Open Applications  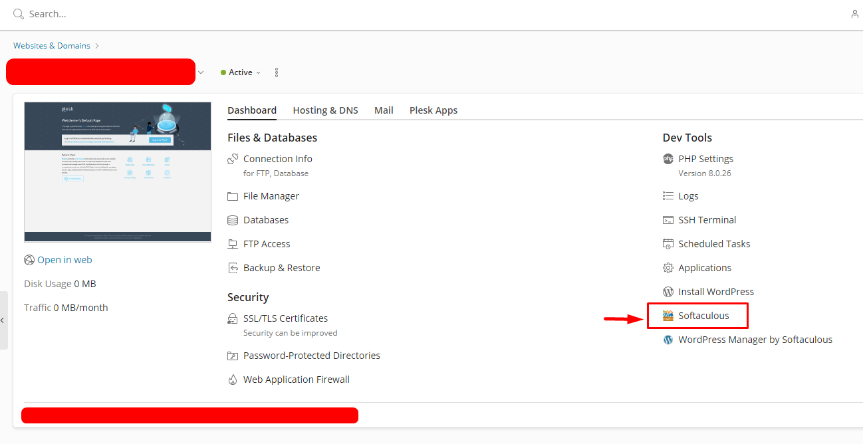coord(705,268)
